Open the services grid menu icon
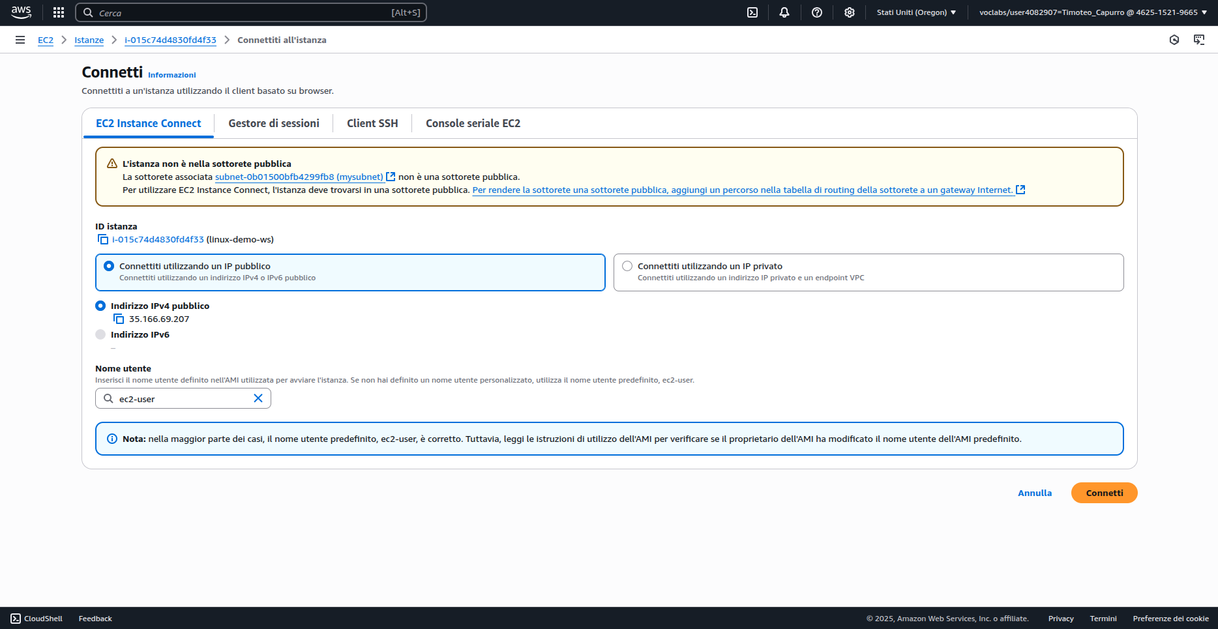The height and width of the screenshot is (629, 1218). click(x=59, y=12)
